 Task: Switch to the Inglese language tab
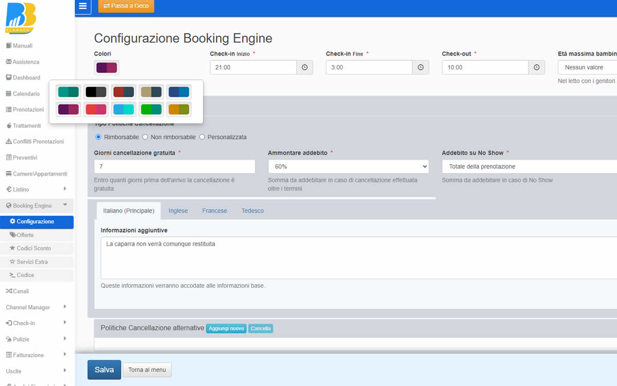[178, 211]
